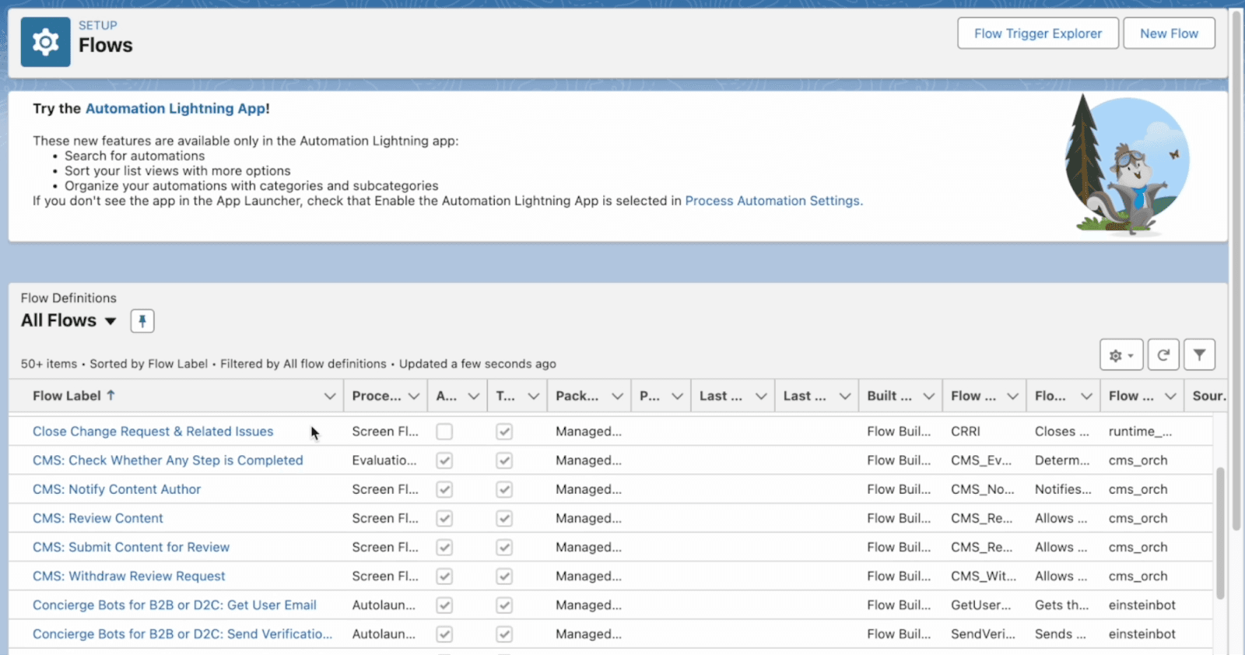Click the Last column header
The height and width of the screenshot is (655, 1245).
tap(720, 396)
